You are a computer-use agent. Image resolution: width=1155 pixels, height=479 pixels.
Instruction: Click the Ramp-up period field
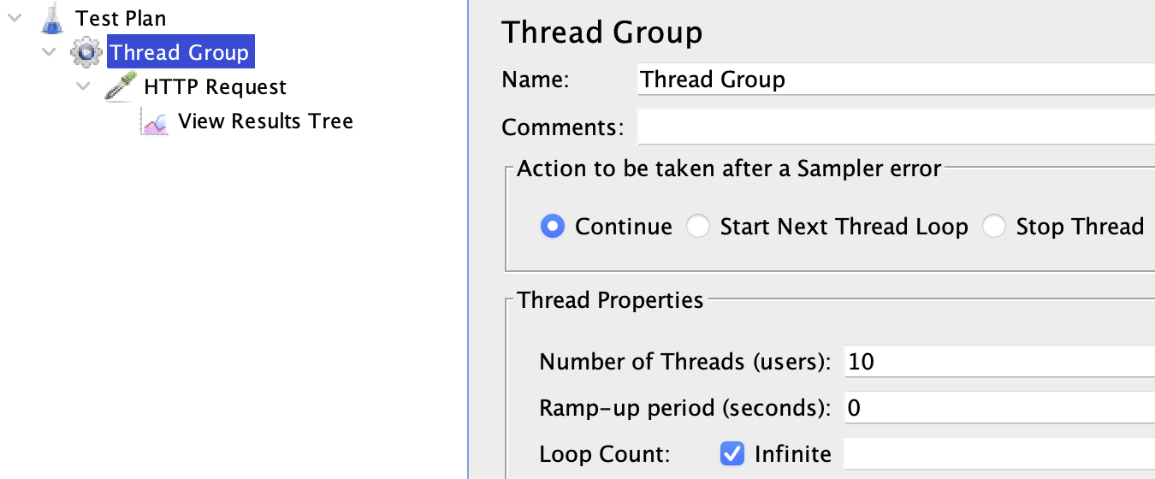[998, 408]
